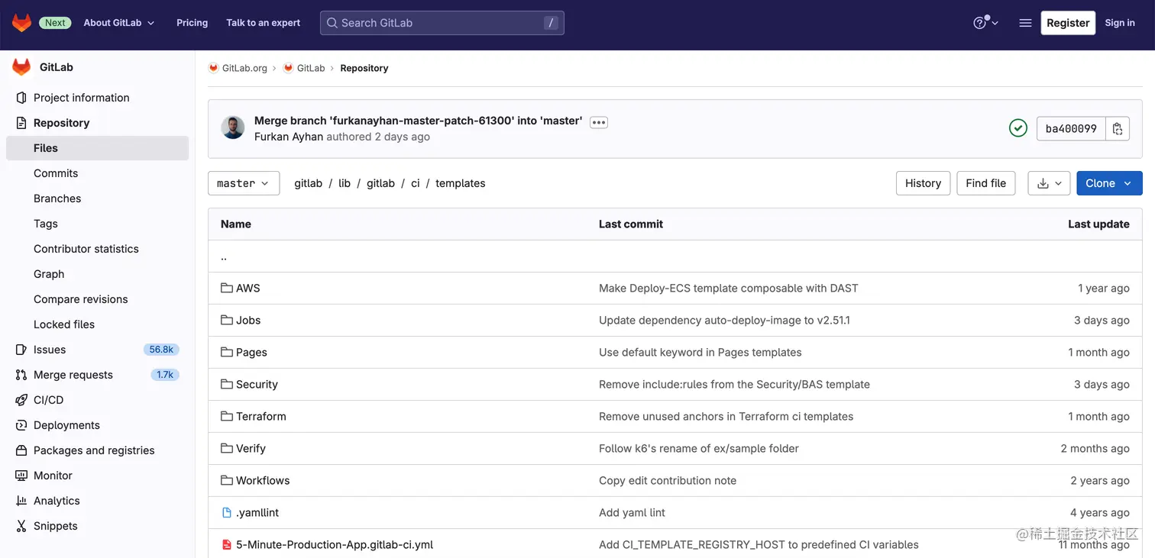Click the Repository sidebar icon
Image resolution: width=1155 pixels, height=558 pixels.
[21, 123]
